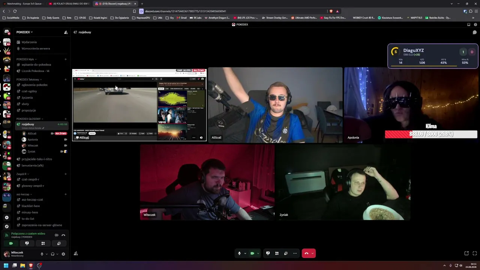Mute microphone in user panel
The width and height of the screenshot is (480, 270).
coord(42,254)
